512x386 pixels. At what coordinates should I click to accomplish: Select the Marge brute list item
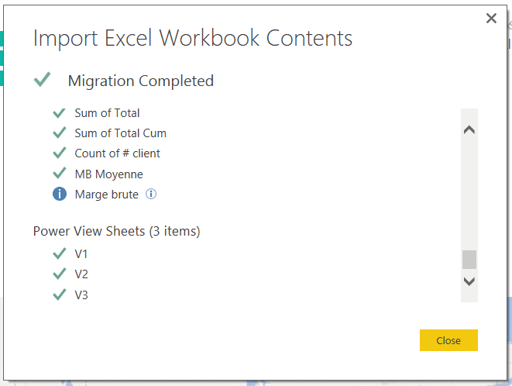(x=106, y=195)
